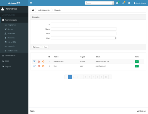This screenshot has height=114, width=148.
Task: Toggle Administrator active state power icon
Action: point(43,61)
